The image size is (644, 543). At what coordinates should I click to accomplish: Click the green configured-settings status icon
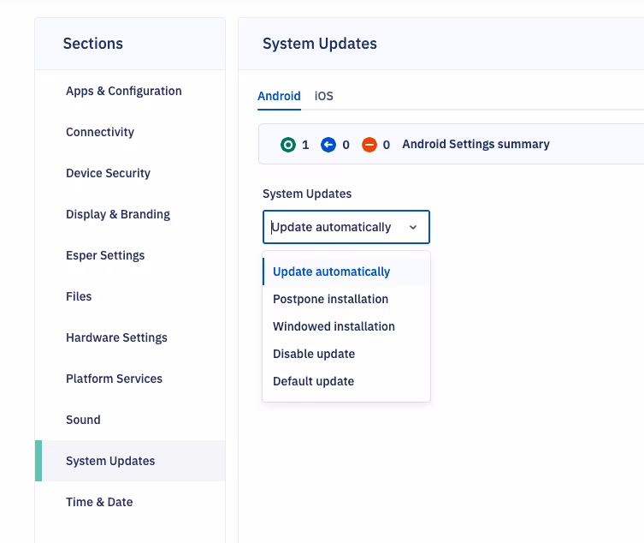click(x=288, y=145)
